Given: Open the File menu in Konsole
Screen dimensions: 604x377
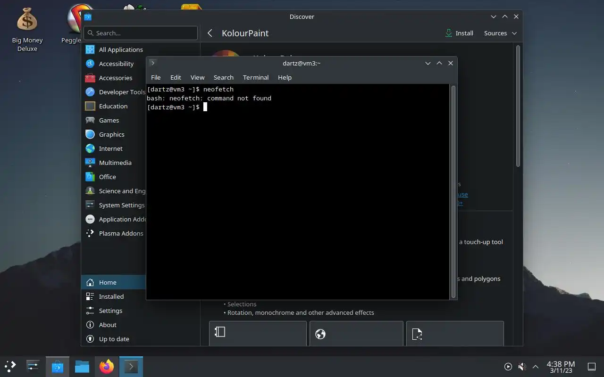Looking at the screenshot, I should point(156,77).
